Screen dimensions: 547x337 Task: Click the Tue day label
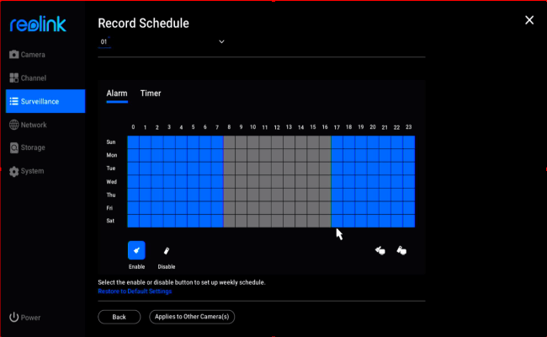click(111, 168)
